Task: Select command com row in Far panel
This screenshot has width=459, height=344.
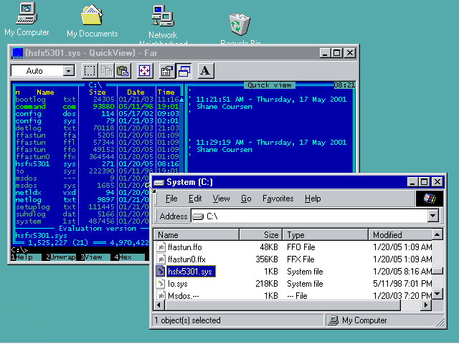Action: coord(97,107)
